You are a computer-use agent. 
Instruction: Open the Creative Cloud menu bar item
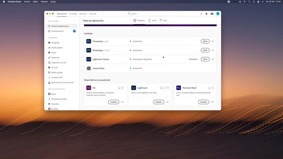(x=15, y=2)
